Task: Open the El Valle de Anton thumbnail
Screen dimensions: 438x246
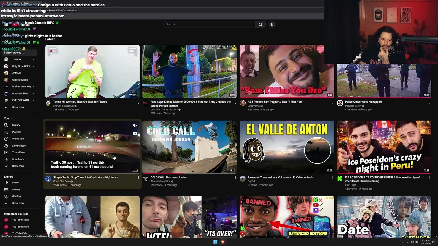Action: (287, 147)
